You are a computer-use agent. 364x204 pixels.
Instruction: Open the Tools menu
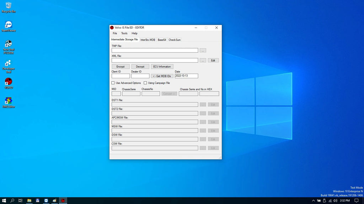(124, 33)
